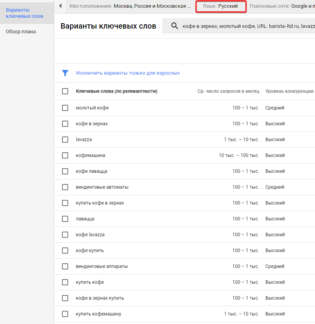Check the box for 'молотый кофе'

[x=65, y=108]
